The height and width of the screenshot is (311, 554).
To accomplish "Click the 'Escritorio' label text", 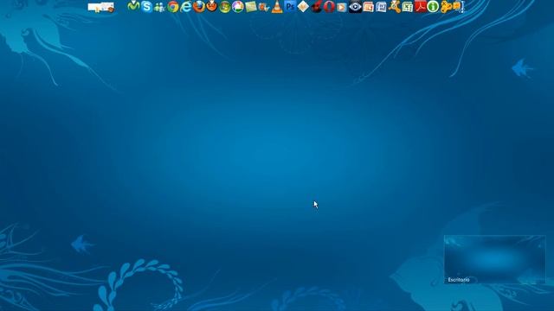I will (x=459, y=280).
